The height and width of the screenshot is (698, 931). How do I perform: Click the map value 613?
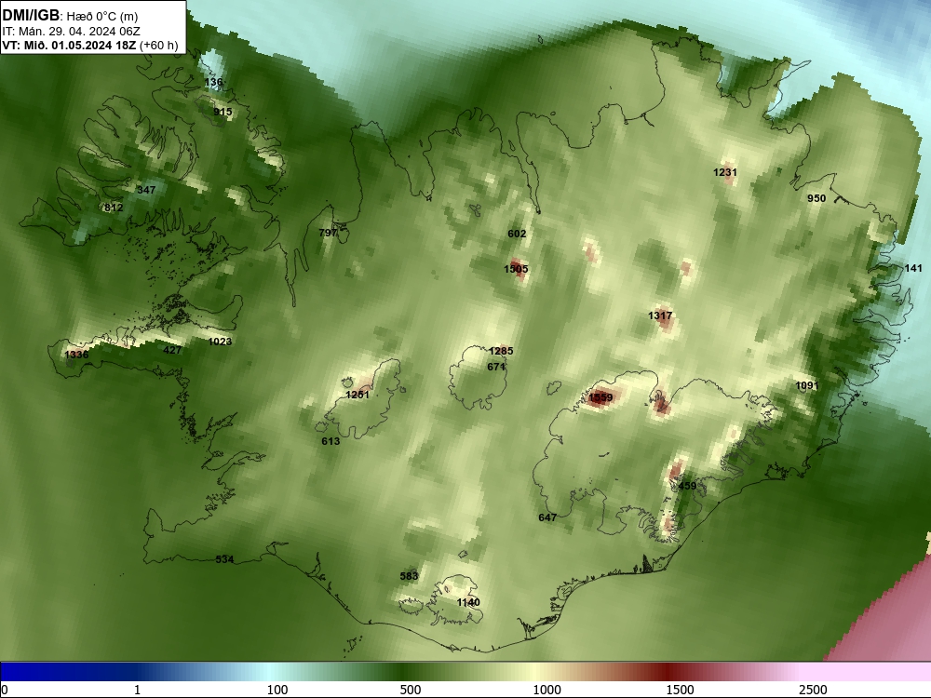pos(331,441)
